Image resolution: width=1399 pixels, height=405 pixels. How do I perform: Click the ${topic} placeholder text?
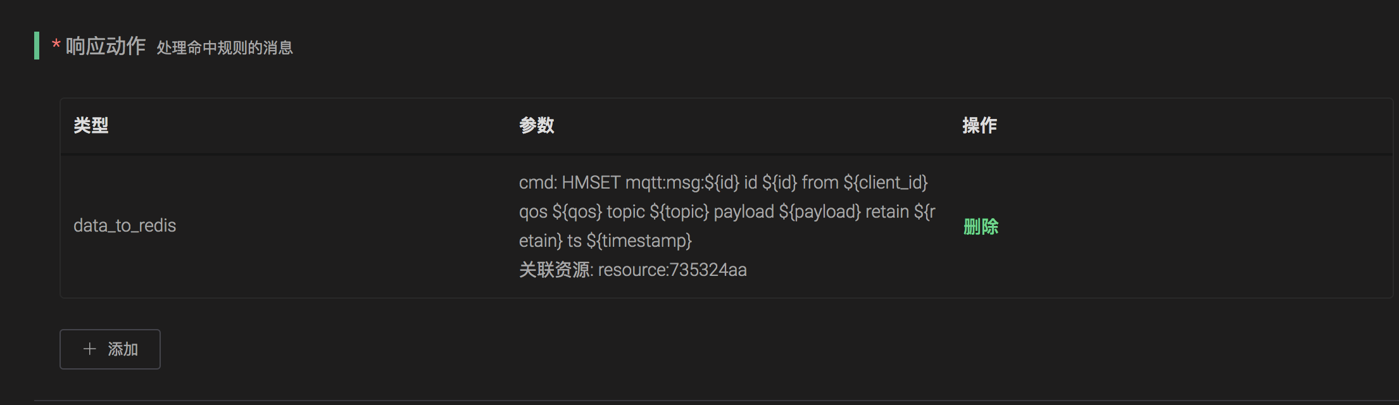tap(679, 212)
